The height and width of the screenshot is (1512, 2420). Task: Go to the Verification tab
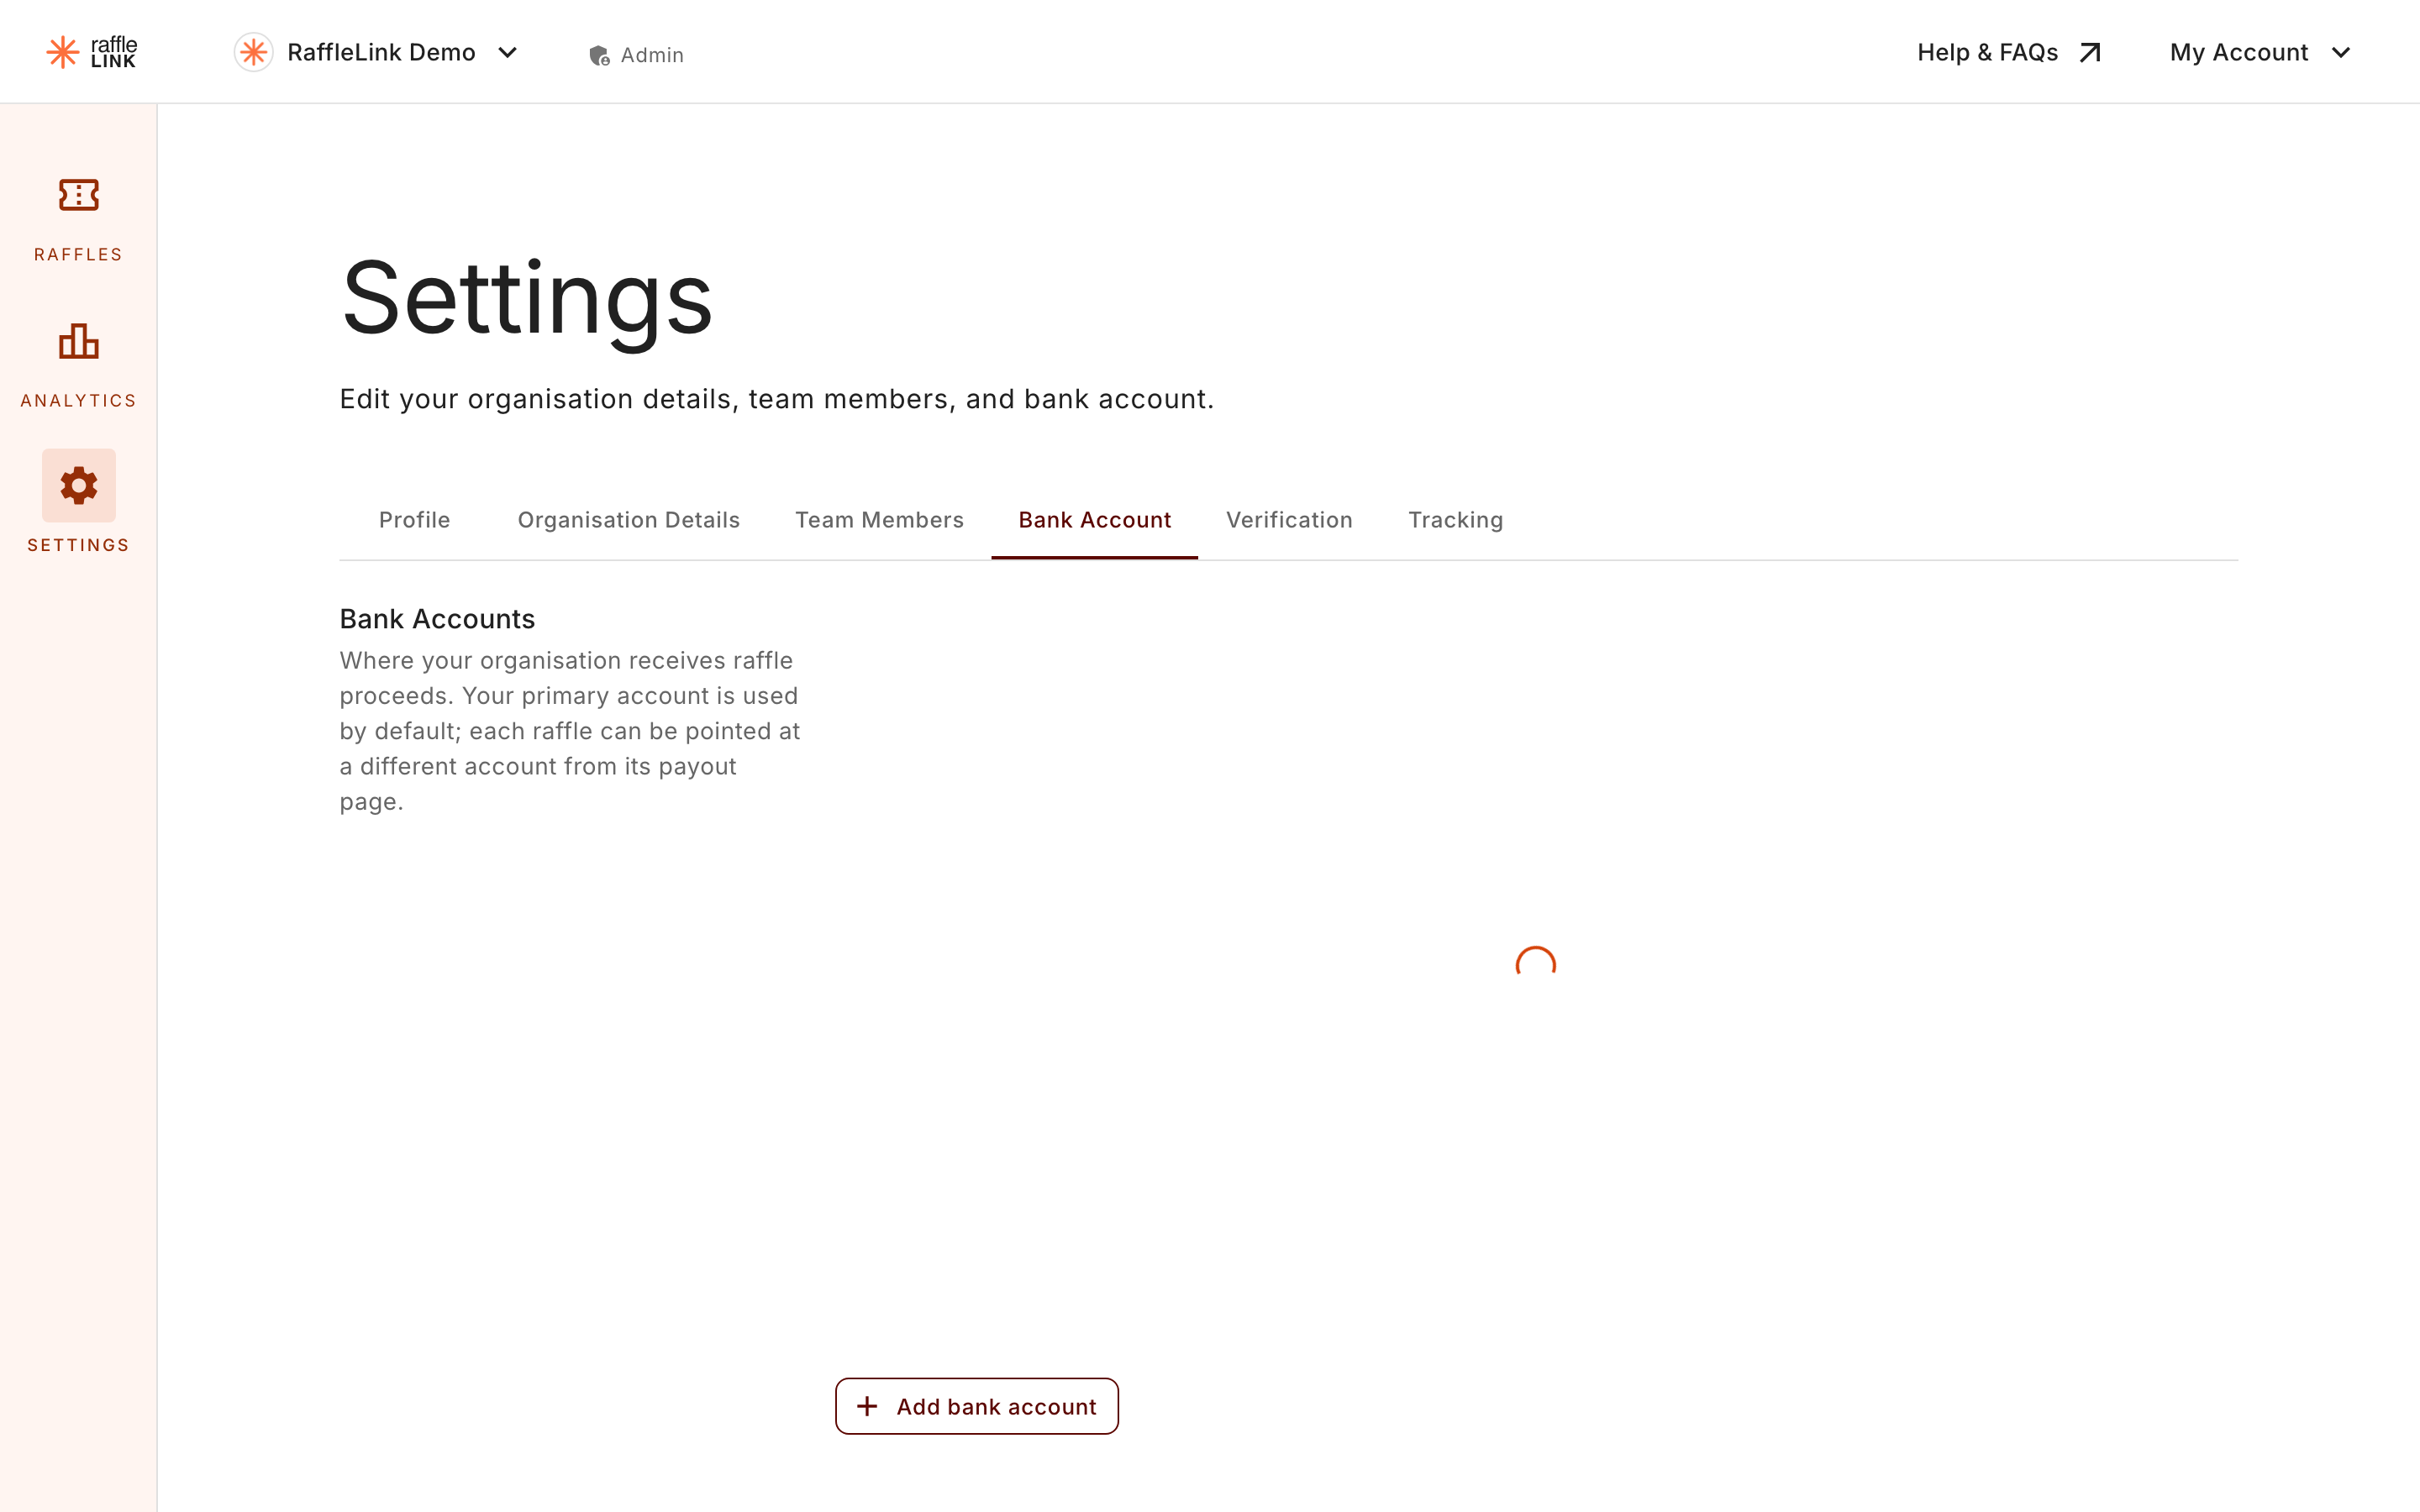(1289, 520)
